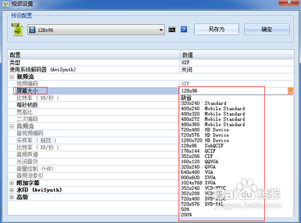Collapse the 音频流 tree section
Screen dimensions: 301x223
(12, 127)
